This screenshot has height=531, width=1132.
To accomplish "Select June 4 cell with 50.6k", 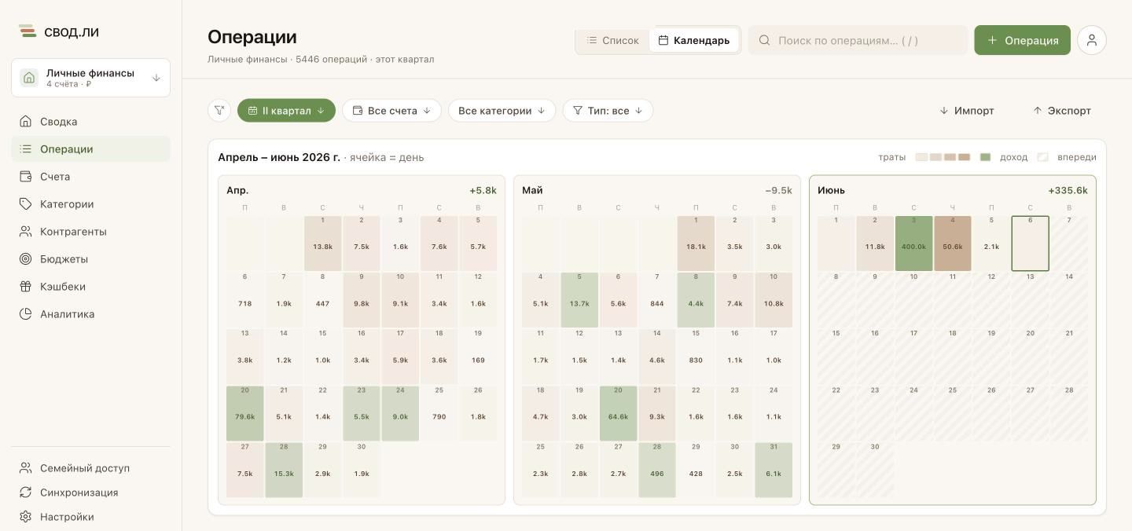I will coord(953,244).
